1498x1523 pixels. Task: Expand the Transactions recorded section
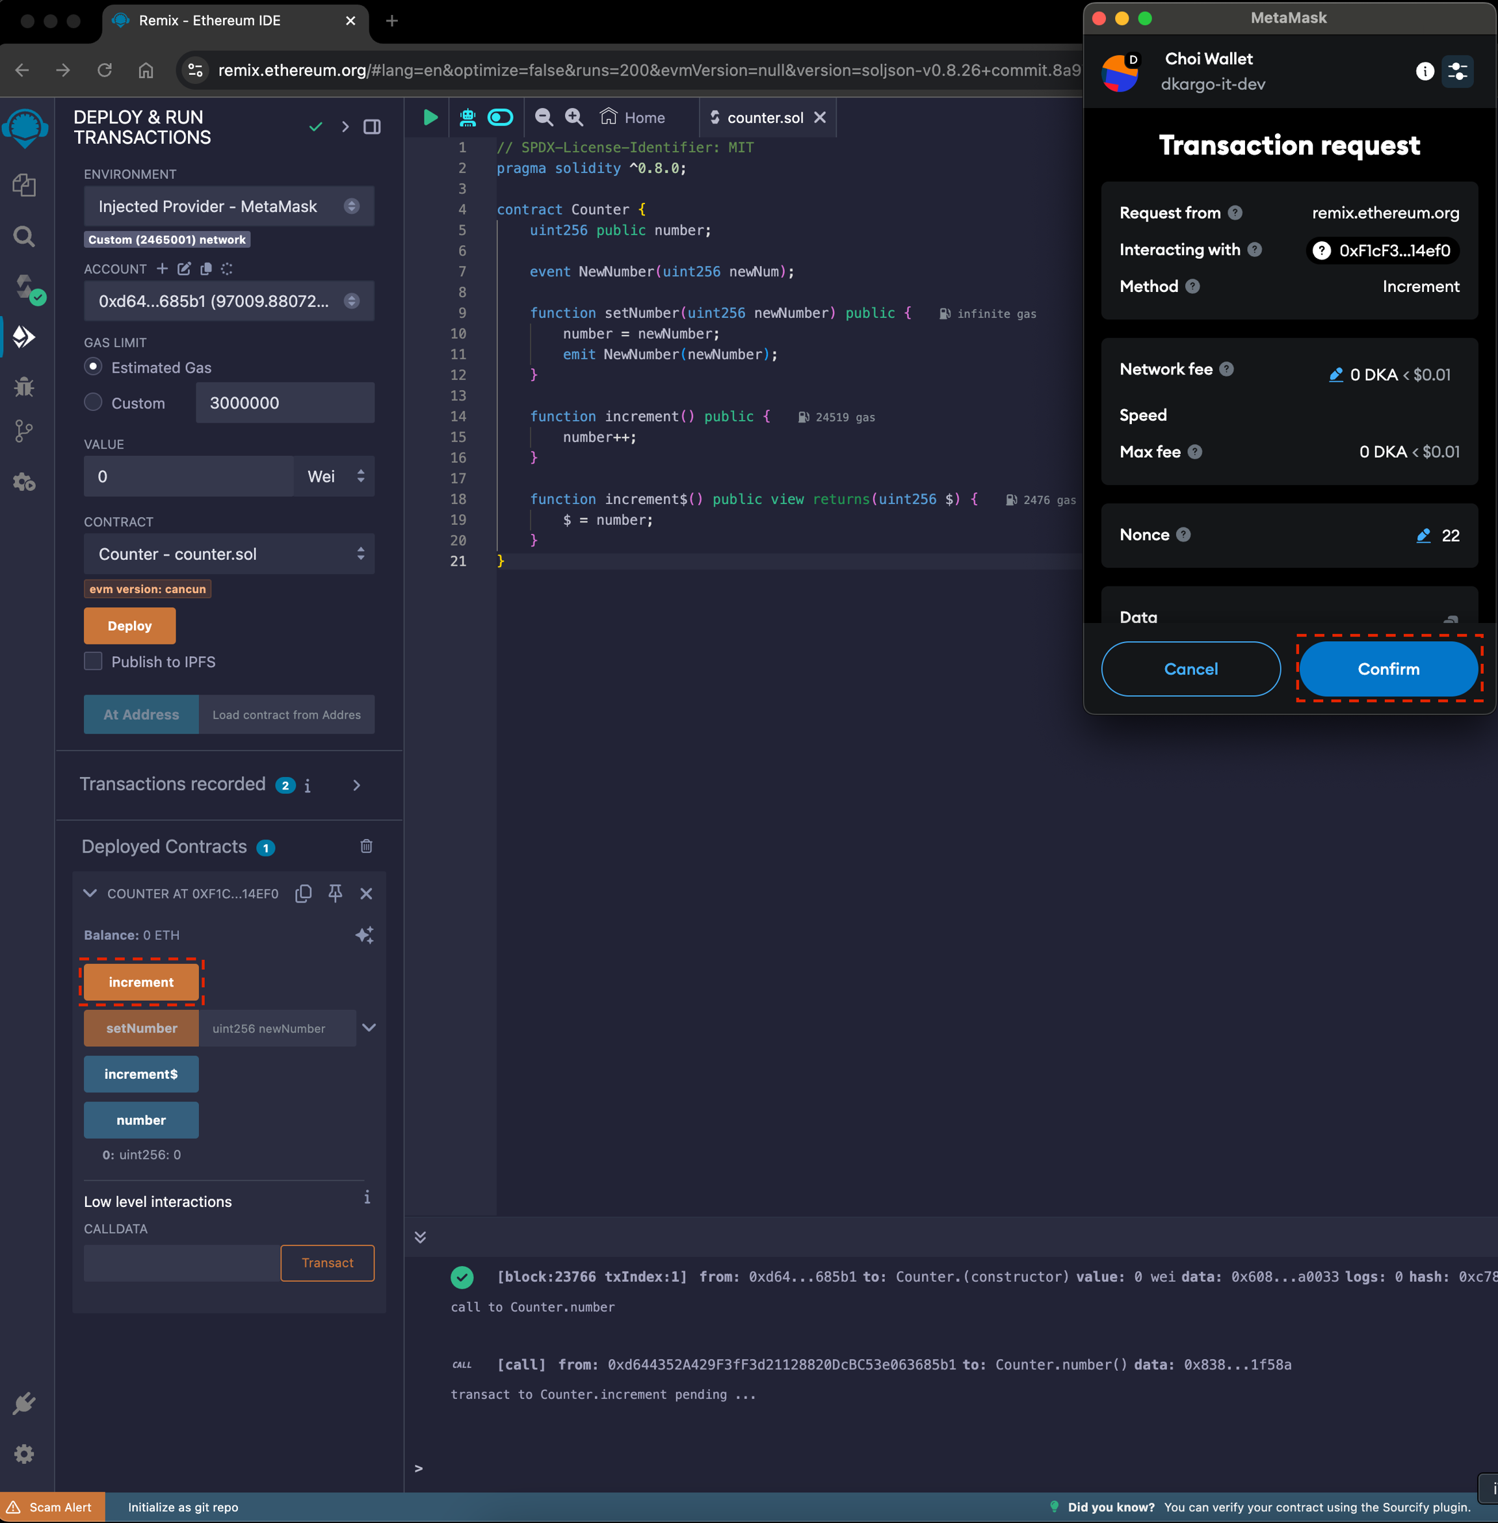(x=356, y=785)
